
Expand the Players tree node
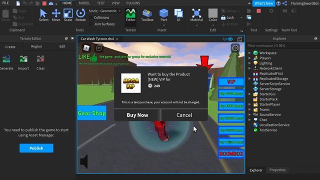tap(249, 58)
